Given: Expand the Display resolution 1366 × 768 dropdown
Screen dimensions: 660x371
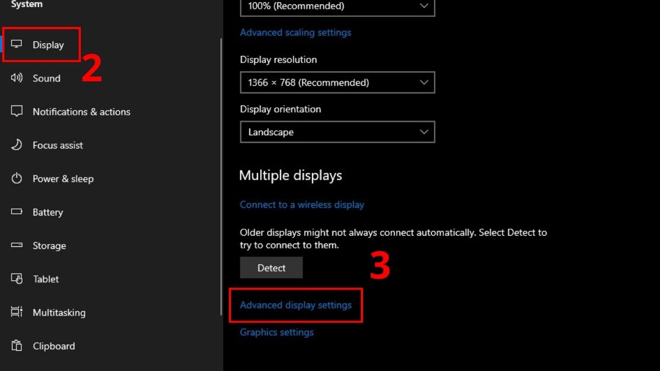Looking at the screenshot, I should [x=338, y=82].
